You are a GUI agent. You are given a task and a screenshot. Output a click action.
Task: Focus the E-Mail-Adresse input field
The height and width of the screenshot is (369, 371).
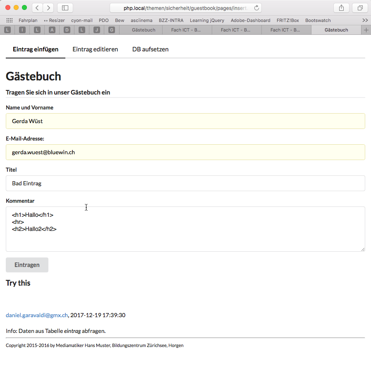click(185, 152)
